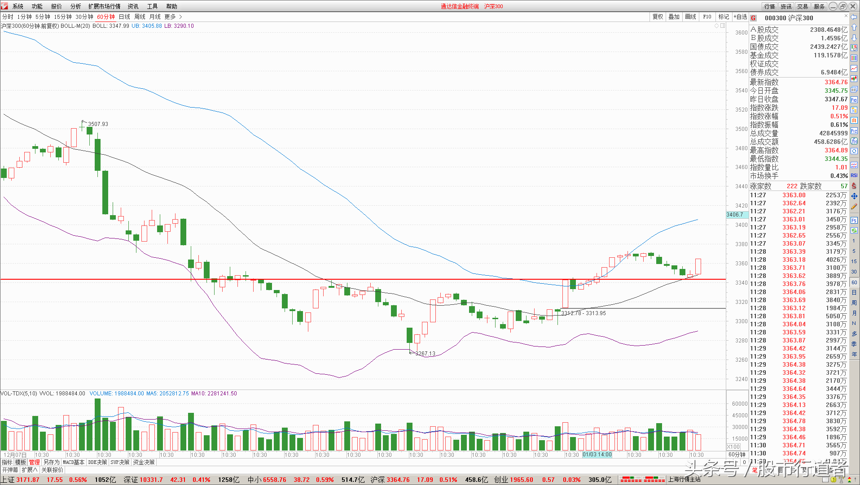860x485 pixels.
Task: Click the +自选 add to watchlist button
Action: tap(741, 17)
